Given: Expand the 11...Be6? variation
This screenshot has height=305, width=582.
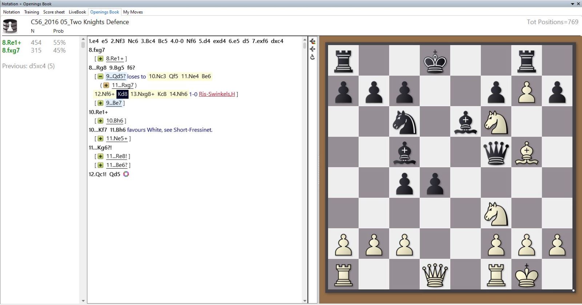Looking at the screenshot, I should (100, 165).
